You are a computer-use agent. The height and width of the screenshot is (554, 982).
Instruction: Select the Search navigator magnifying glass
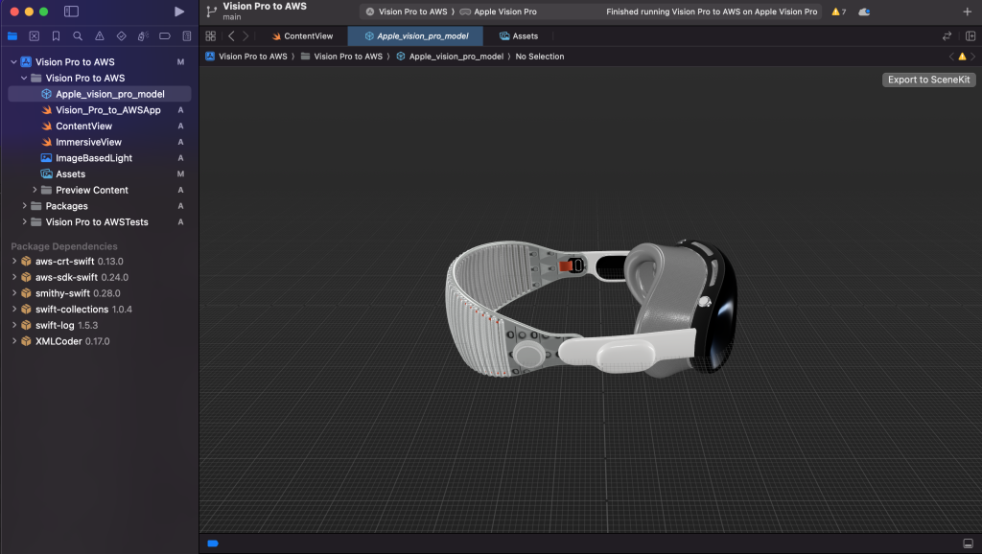click(x=78, y=35)
